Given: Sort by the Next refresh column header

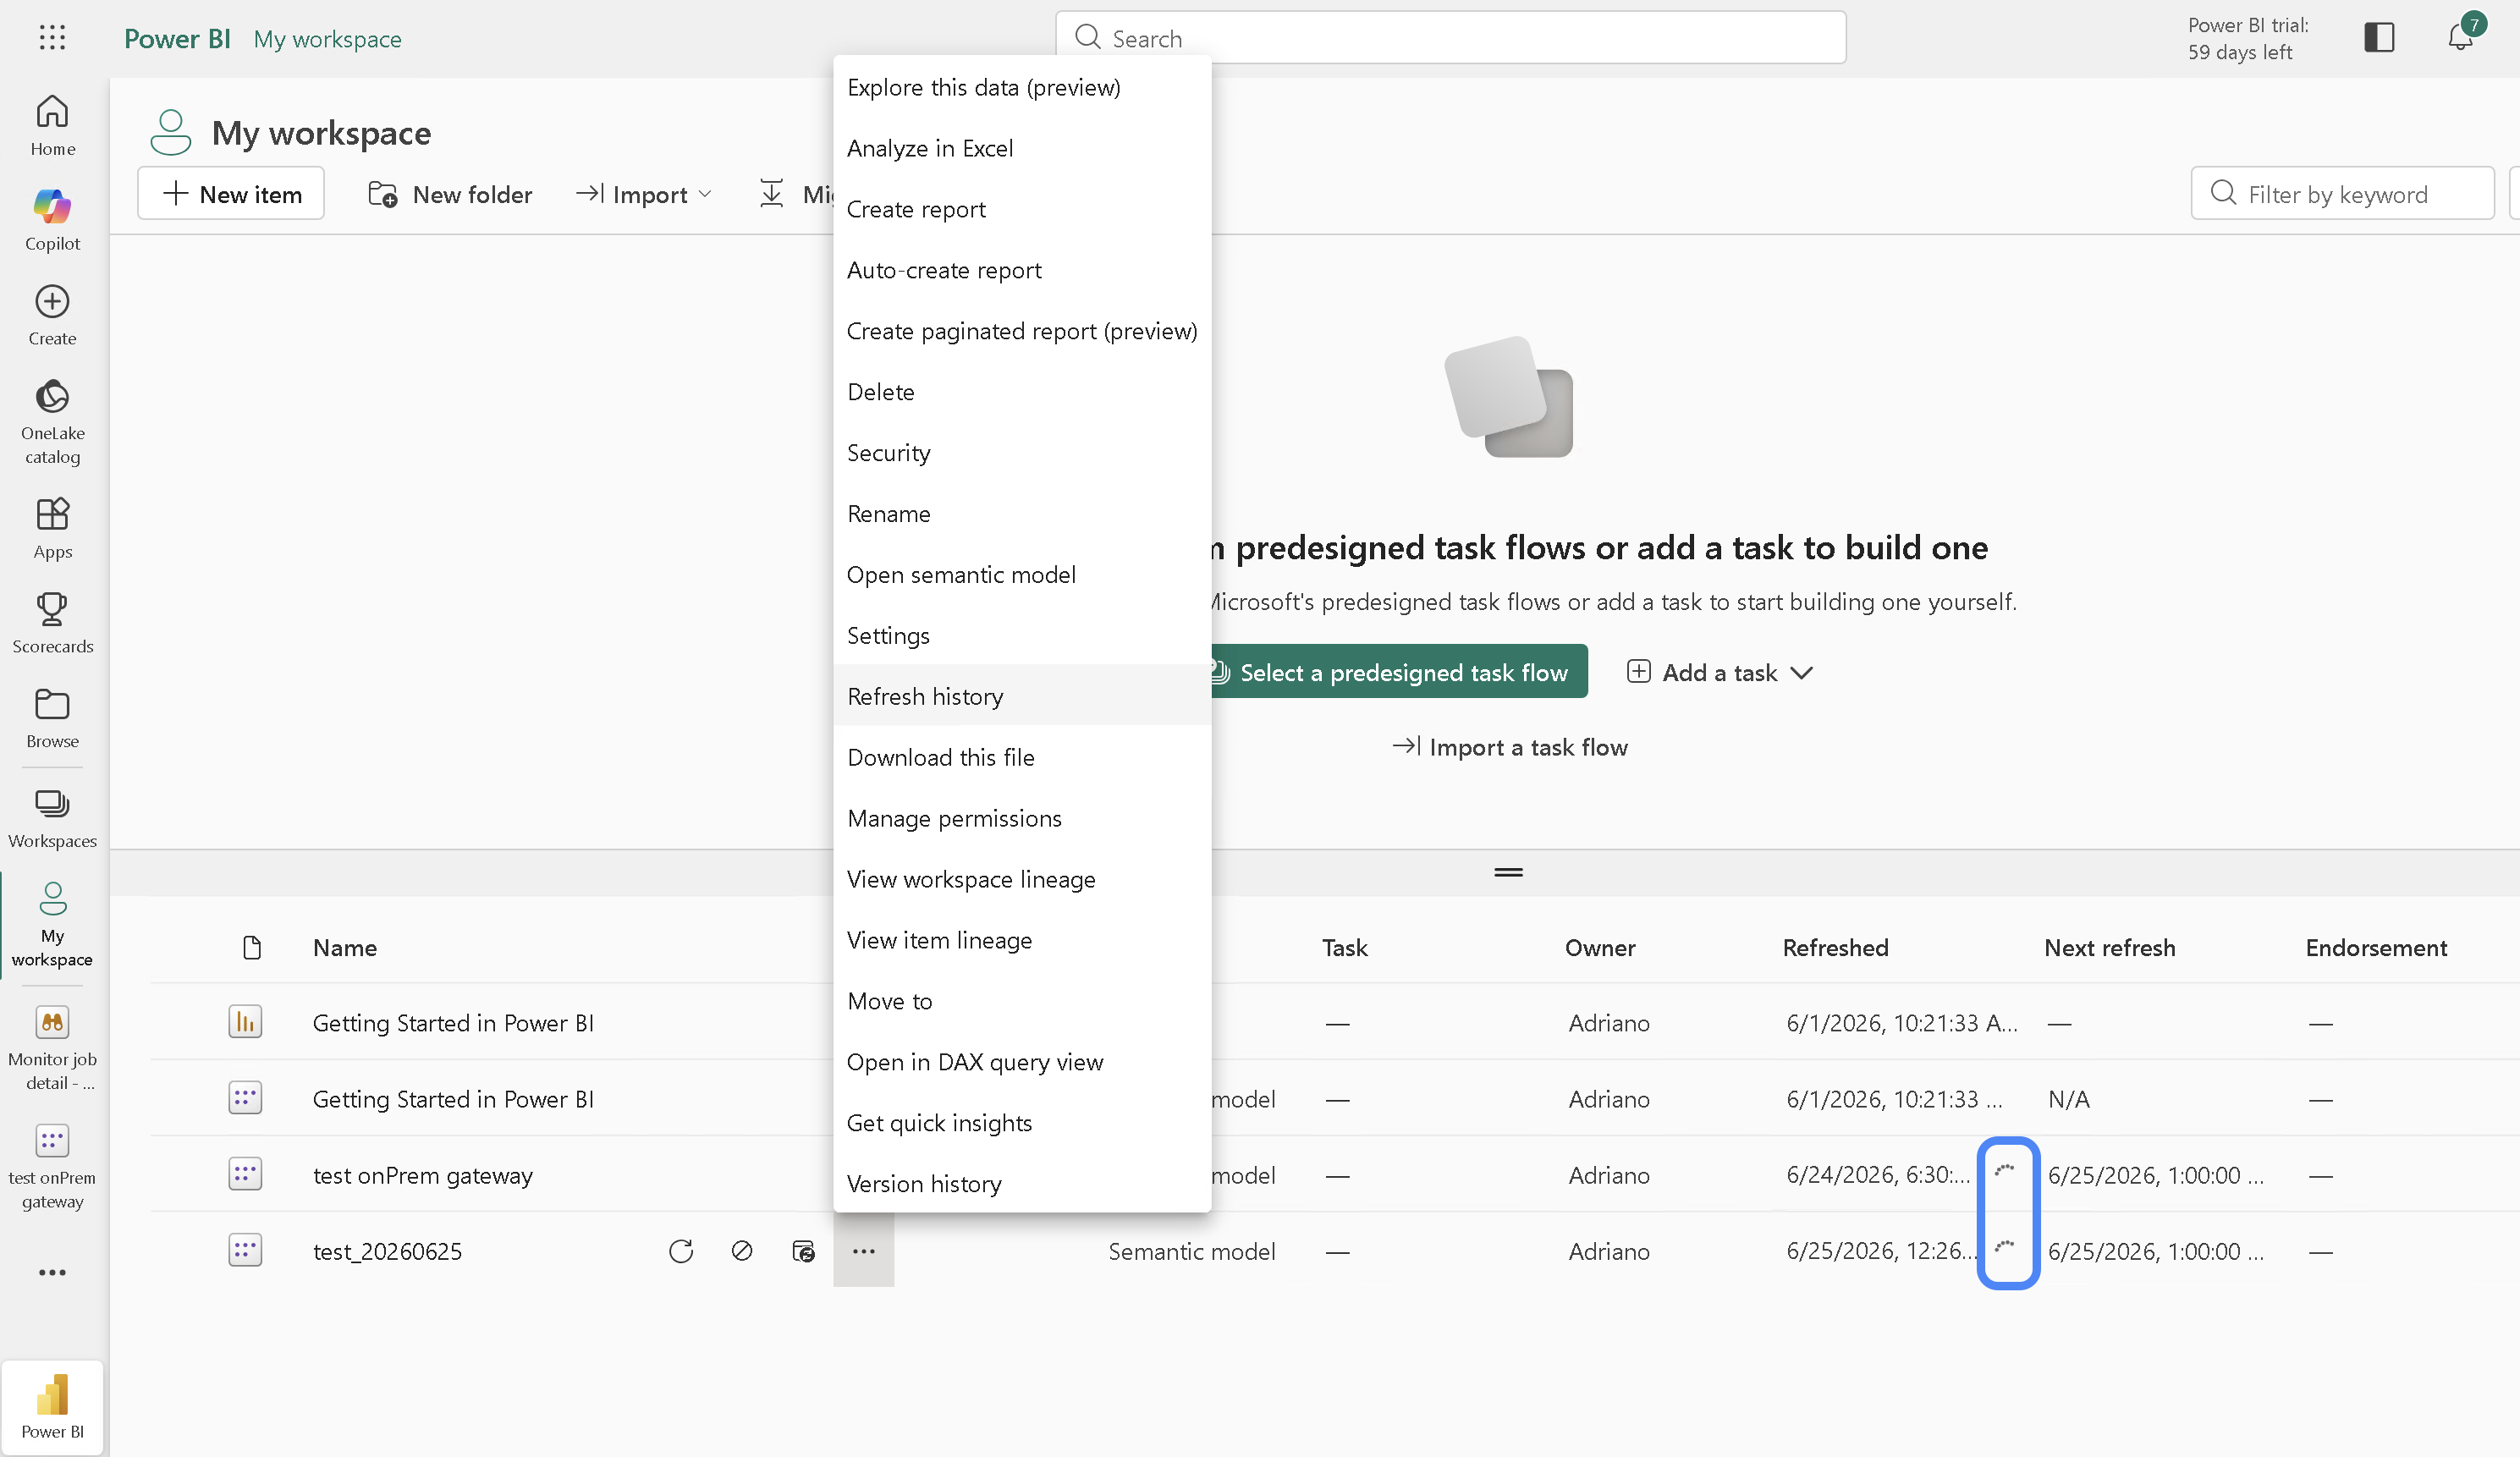Looking at the screenshot, I should (2109, 947).
